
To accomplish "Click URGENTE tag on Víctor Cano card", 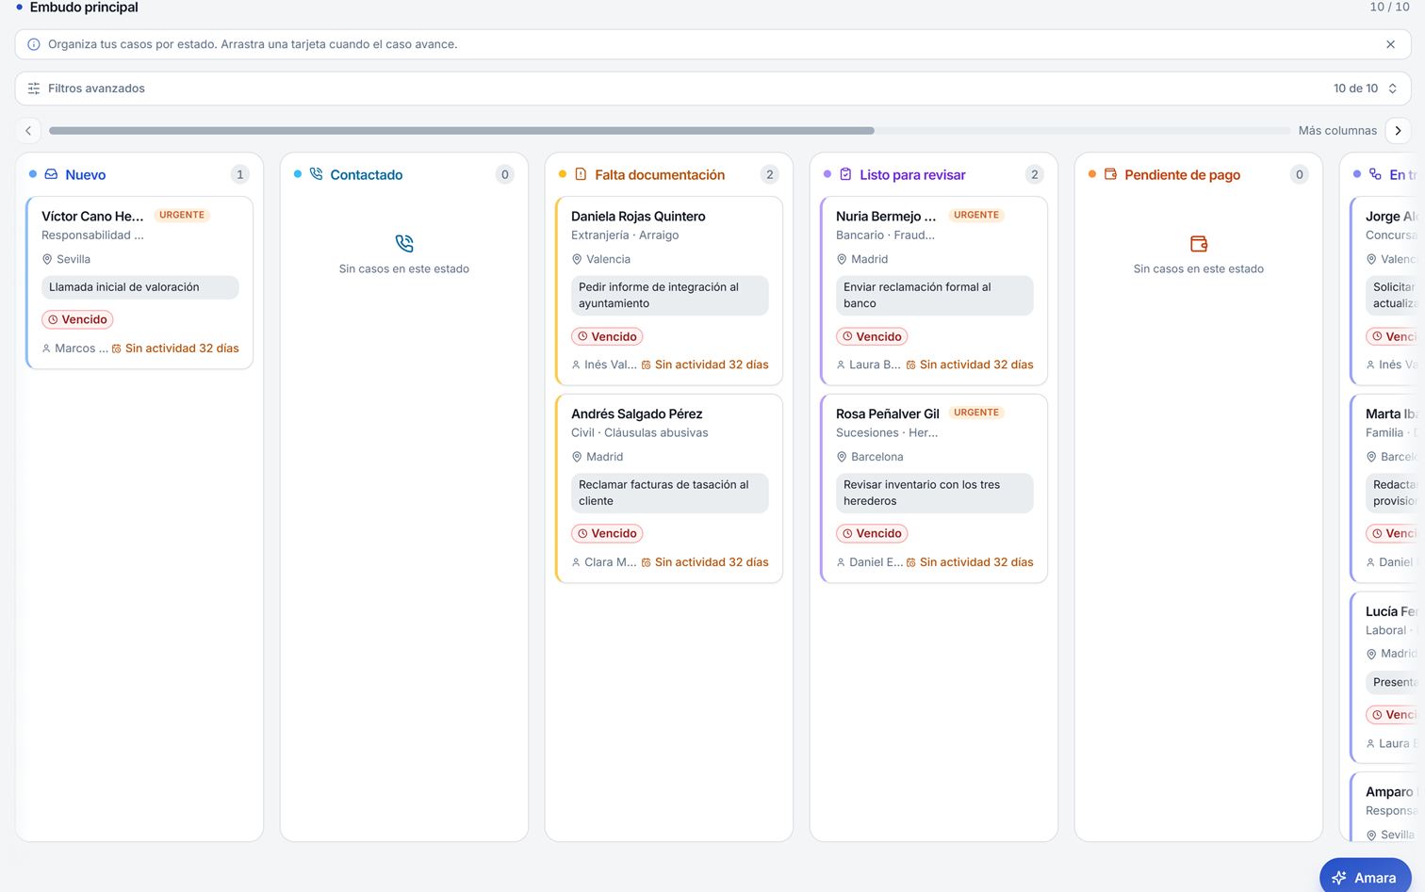I will pyautogui.click(x=182, y=216).
